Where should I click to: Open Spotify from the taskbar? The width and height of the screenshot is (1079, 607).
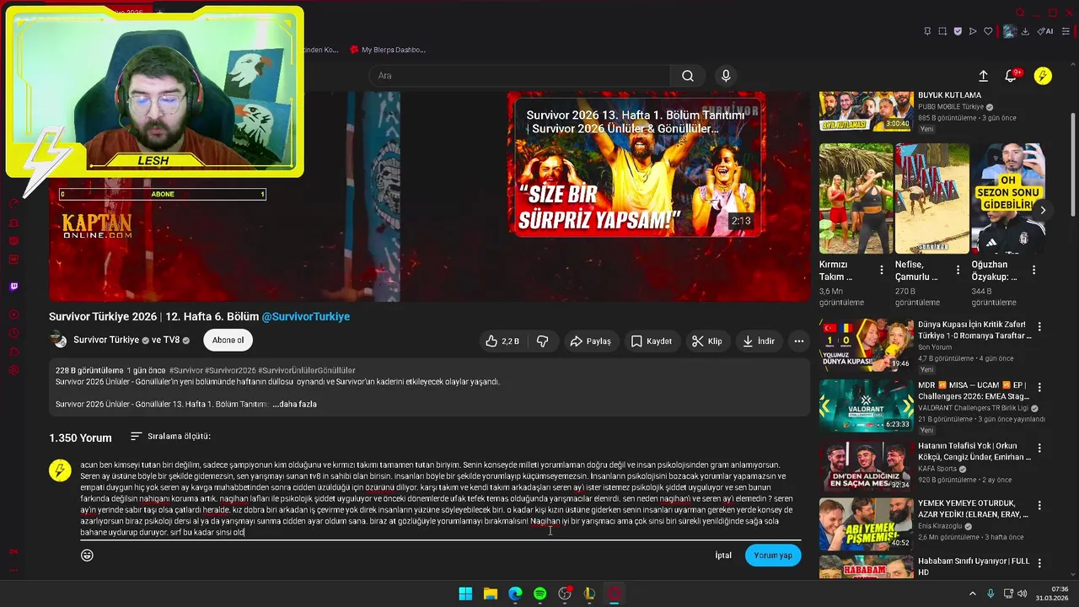[539, 594]
